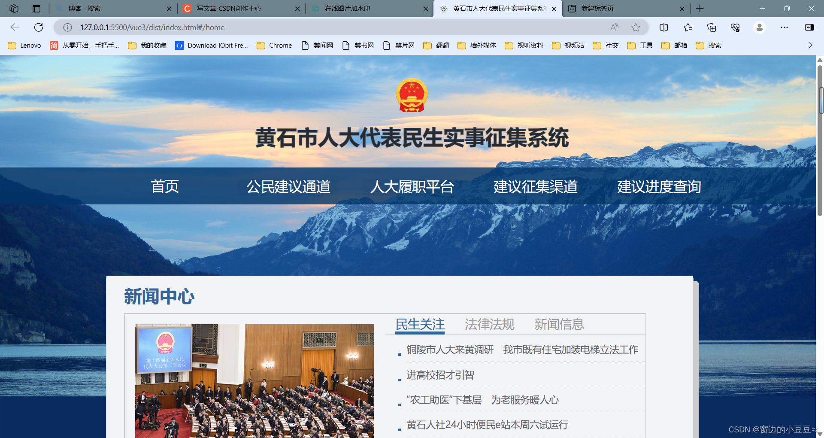Open news "农工助医"下基层 article

(x=482, y=400)
